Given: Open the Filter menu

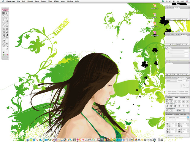Looking at the screenshot, I should 50,1.
